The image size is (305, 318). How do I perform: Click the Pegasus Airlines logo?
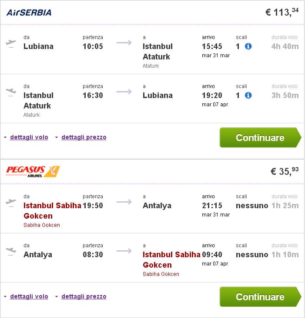pyautogui.click(x=33, y=171)
